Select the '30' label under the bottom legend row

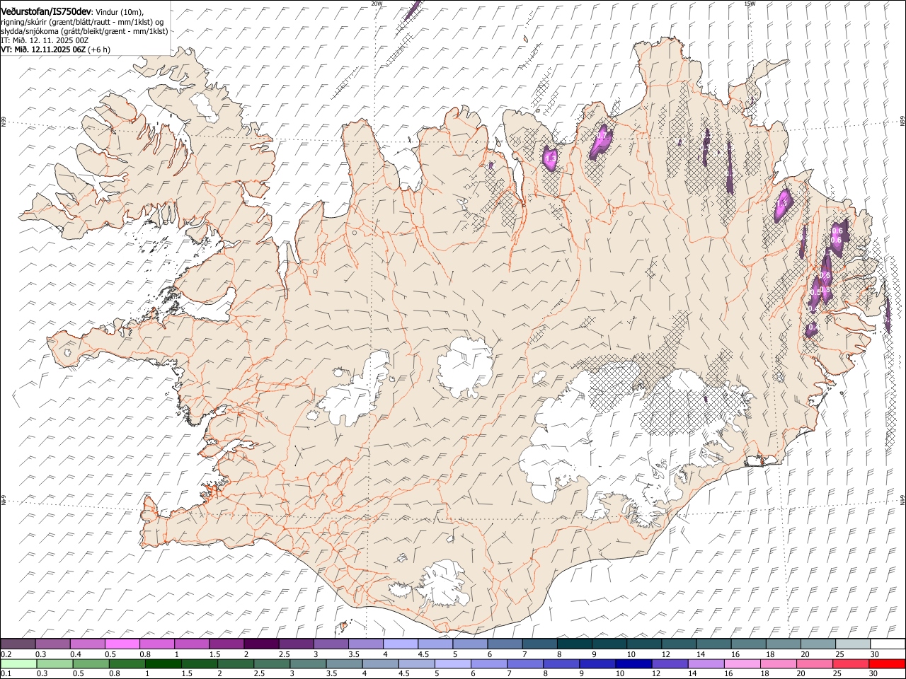tap(873, 674)
